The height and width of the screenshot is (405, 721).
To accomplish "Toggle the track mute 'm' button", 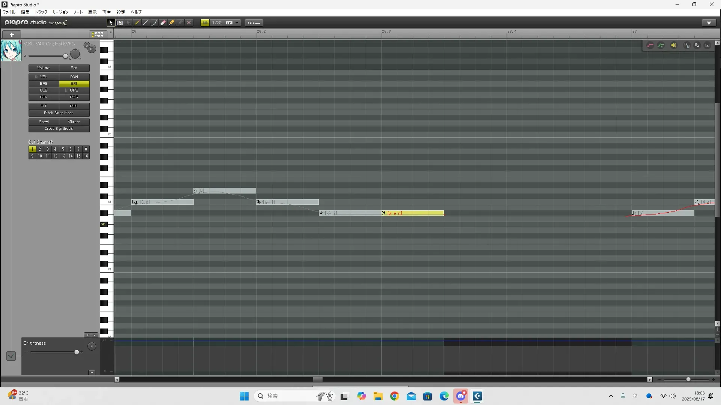I will (x=92, y=49).
